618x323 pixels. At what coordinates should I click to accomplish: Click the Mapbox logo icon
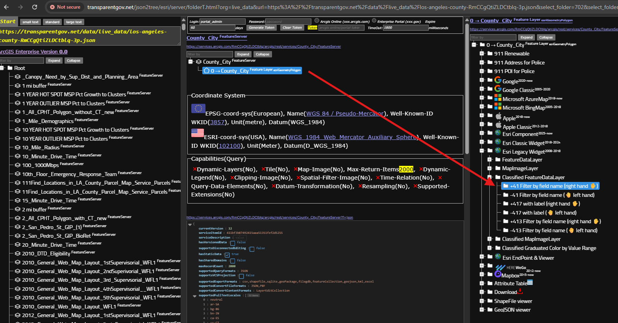coord(498,274)
